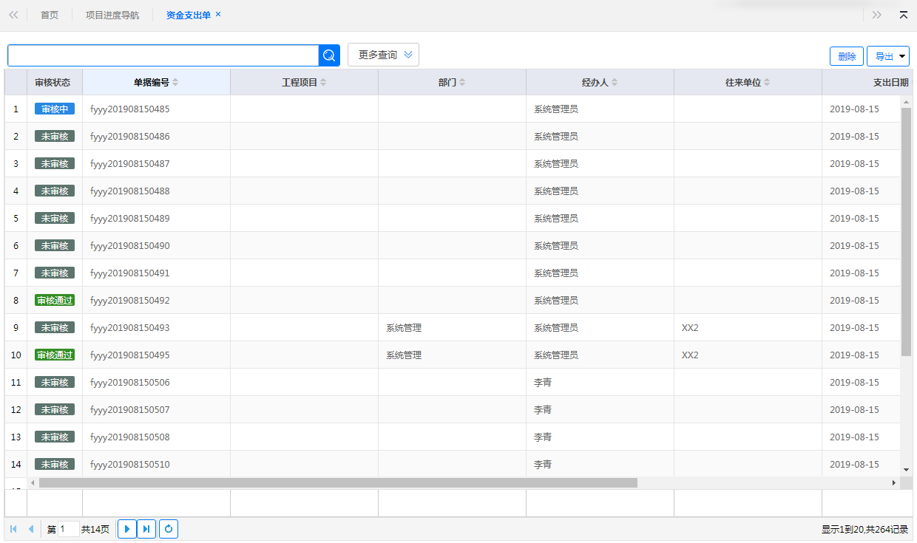Click the 删除 button

click(847, 57)
